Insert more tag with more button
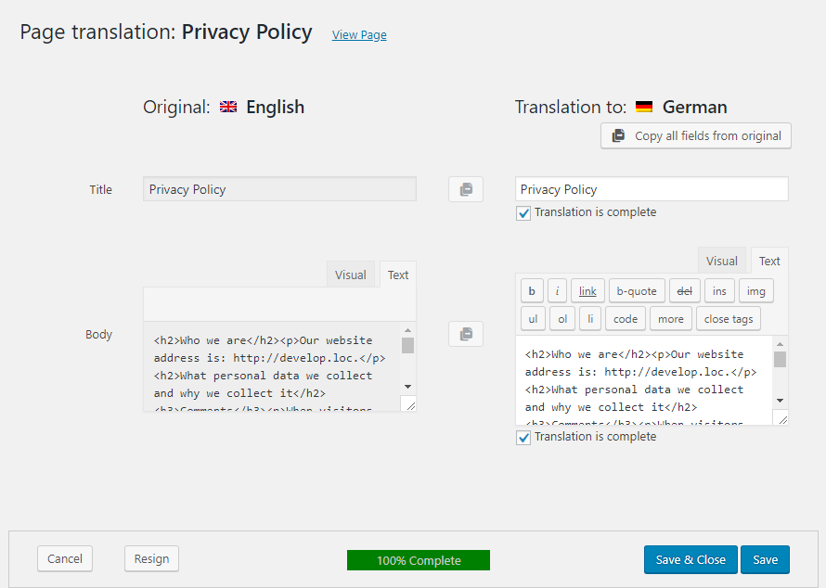 (x=671, y=319)
